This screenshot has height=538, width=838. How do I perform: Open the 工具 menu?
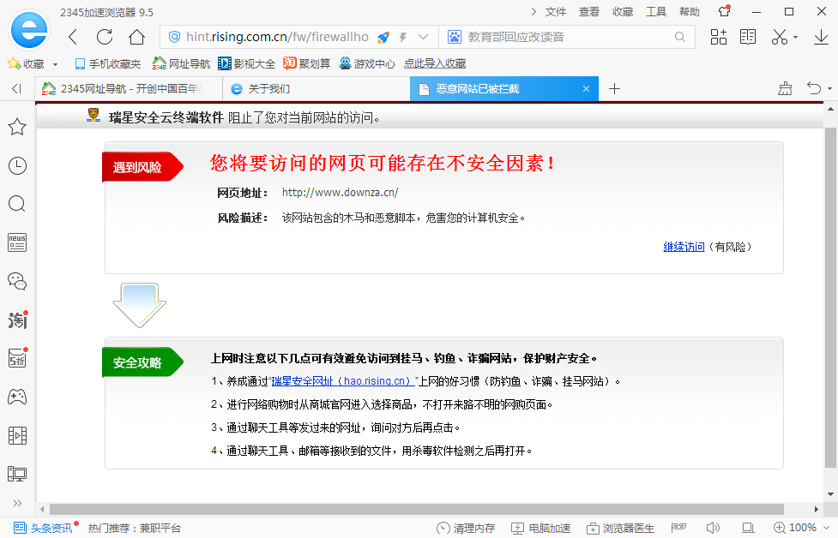click(x=656, y=12)
